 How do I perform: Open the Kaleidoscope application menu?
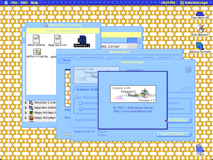pos(194,3)
